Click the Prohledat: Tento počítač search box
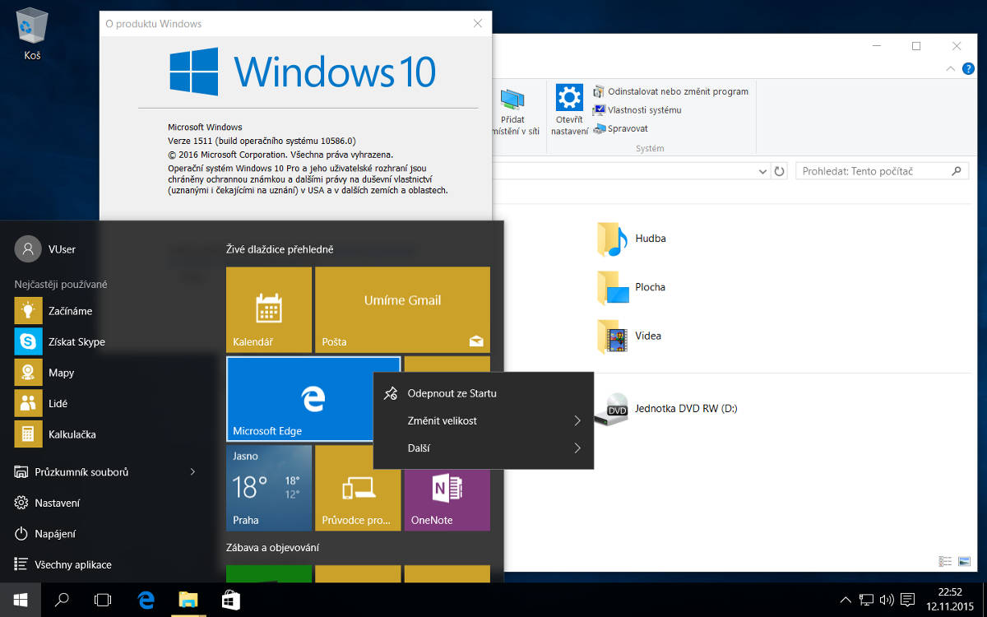 pyautogui.click(x=882, y=171)
